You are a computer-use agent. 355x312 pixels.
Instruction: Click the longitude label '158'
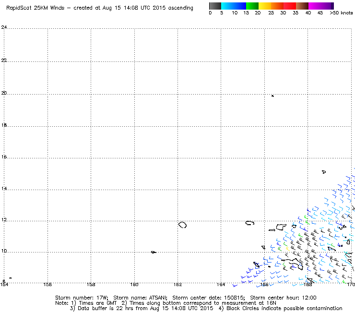[x=91, y=284]
